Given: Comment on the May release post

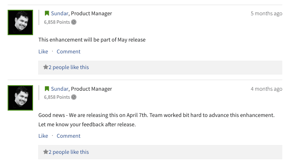Looking at the screenshot, I should tap(69, 52).
